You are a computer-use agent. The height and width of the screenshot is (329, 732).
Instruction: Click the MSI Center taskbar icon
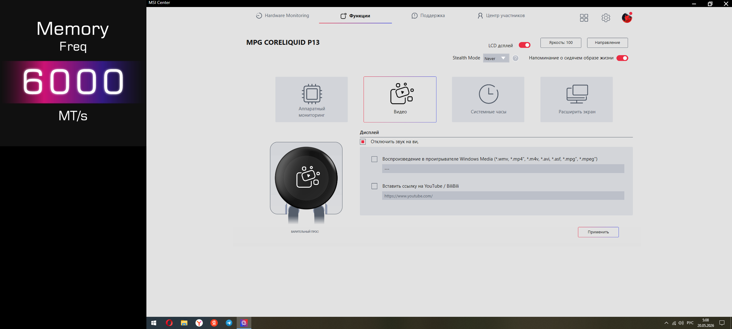point(244,323)
